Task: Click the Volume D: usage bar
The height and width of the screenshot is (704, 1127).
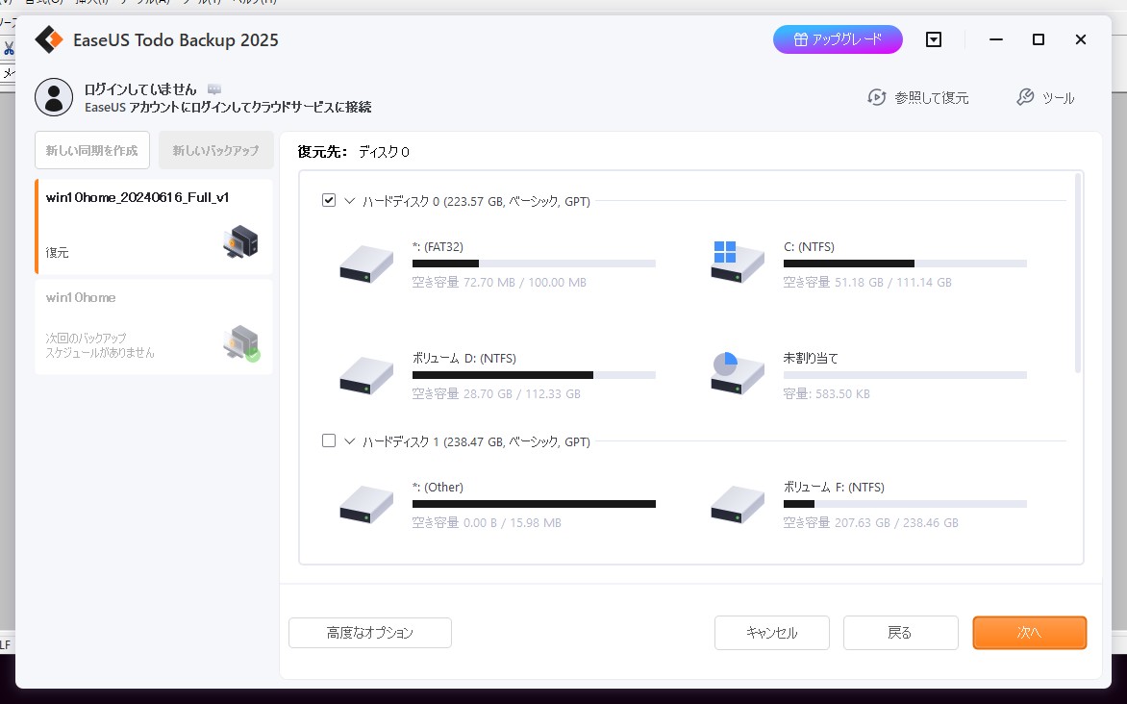Action: tap(534, 375)
